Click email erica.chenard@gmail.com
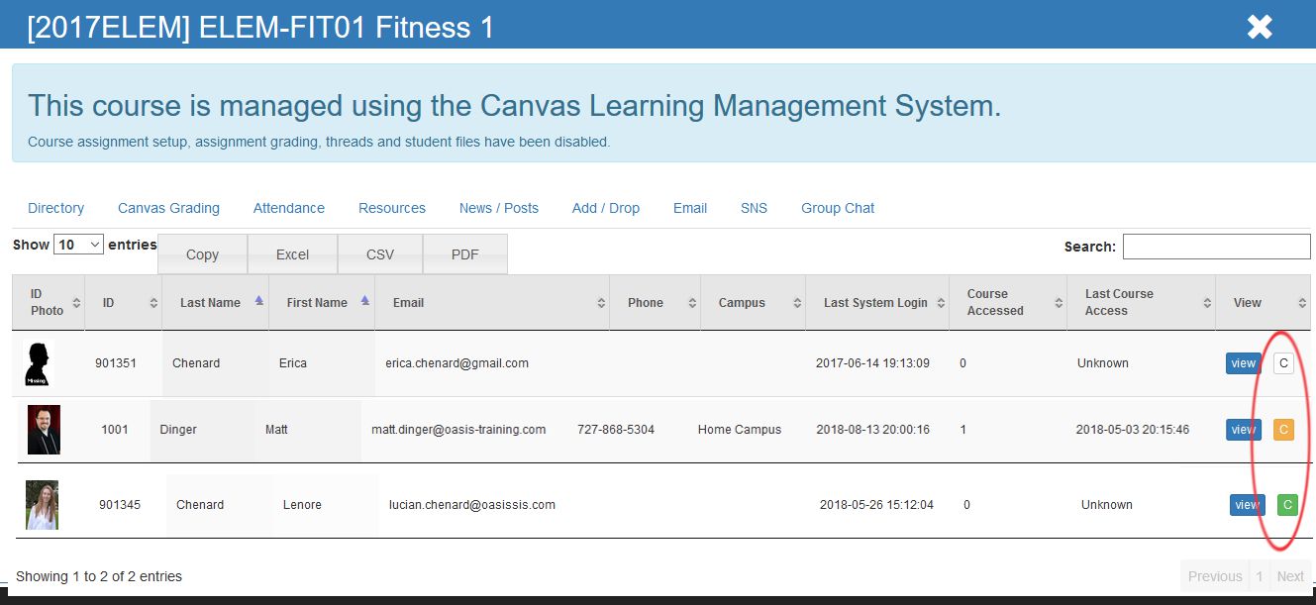 click(456, 363)
